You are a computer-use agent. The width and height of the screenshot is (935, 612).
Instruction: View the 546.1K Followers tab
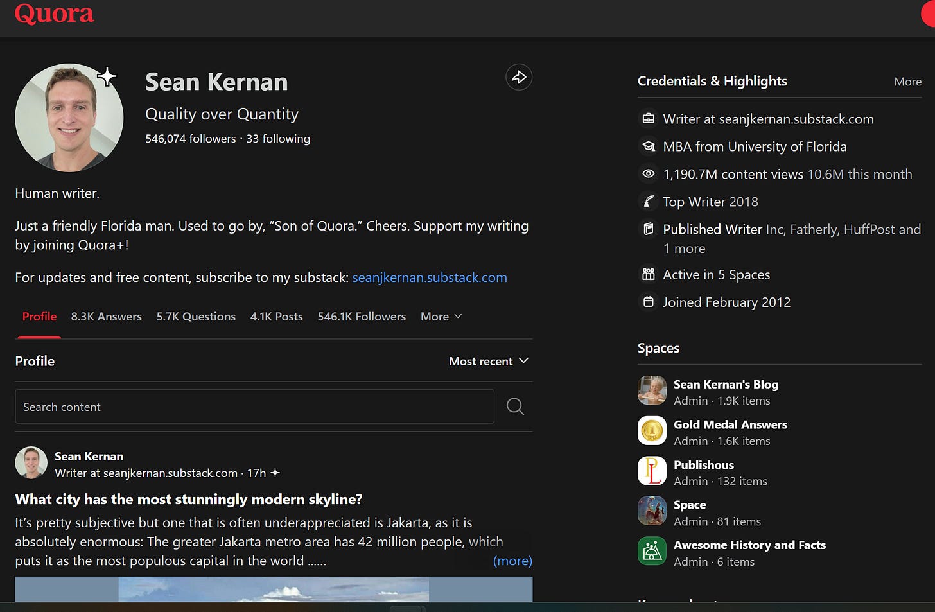[362, 317]
